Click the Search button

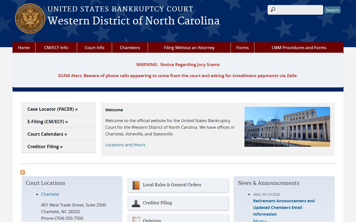click(332, 10)
